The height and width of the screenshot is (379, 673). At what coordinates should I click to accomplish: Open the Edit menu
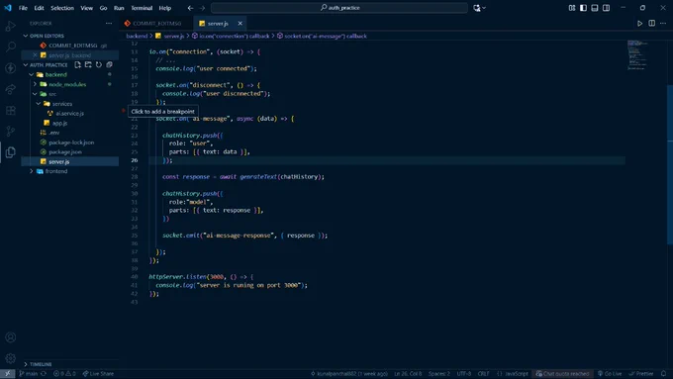point(39,8)
